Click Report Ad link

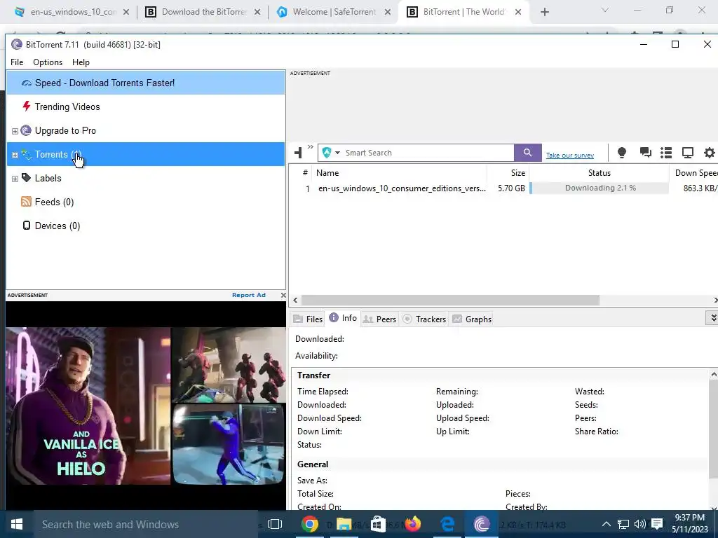(249, 295)
